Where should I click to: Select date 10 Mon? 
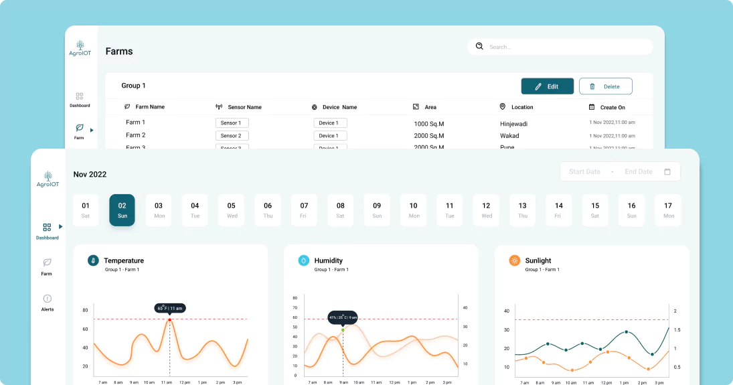click(413, 210)
